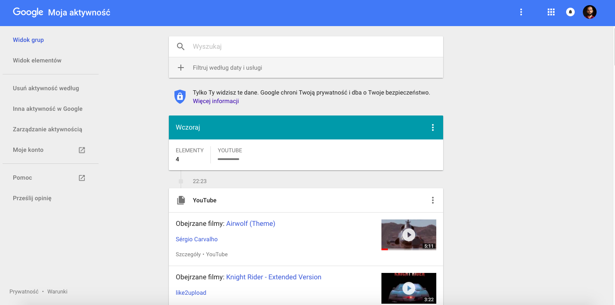Play the Knight Rider video thumbnail
This screenshot has height=305, width=615.
click(409, 288)
